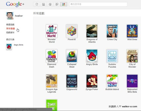This screenshot has width=141, height=111.
Task: Launch the Collapse! Blast game icon
Action: coord(72,56)
